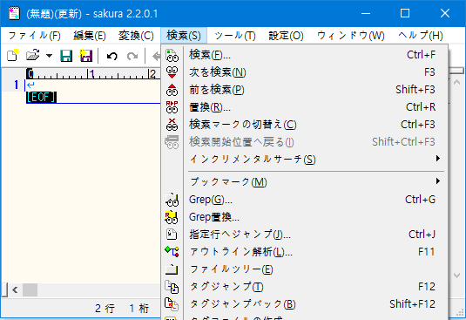The height and width of the screenshot is (320, 466).
Task: Select 前を検索(P) menu entry
Action: click(x=304, y=90)
